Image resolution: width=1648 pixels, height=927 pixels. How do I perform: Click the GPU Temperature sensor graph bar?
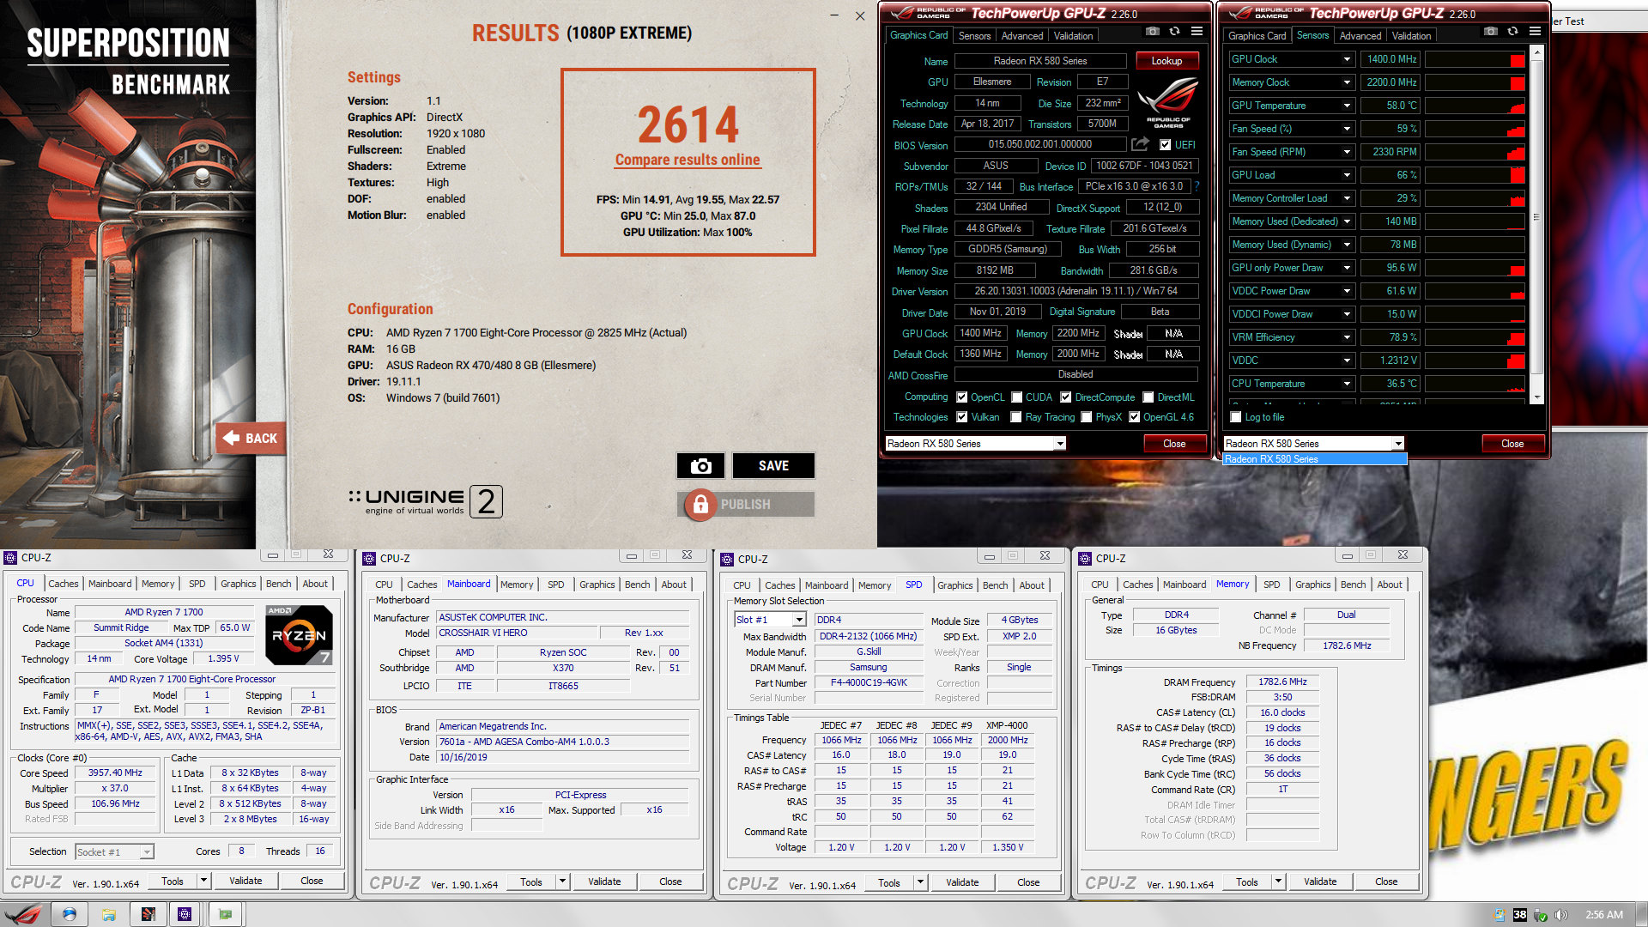point(1475,106)
